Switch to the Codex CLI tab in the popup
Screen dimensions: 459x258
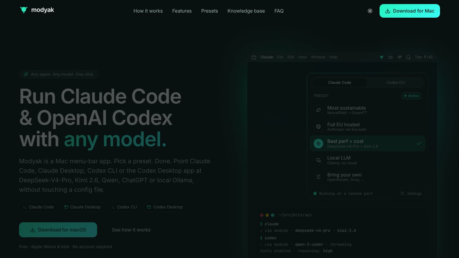pyautogui.click(x=396, y=82)
